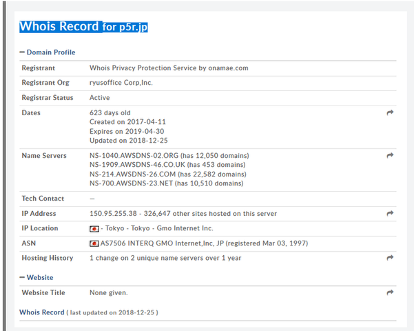Click name server NS-1040.AWSDNS-02.ORG
The width and height of the screenshot is (414, 331).
point(134,156)
